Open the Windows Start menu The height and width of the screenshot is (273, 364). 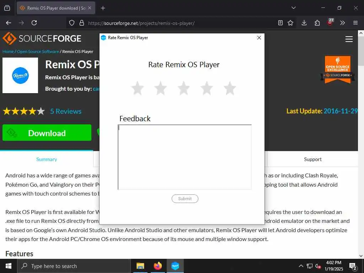point(9,266)
